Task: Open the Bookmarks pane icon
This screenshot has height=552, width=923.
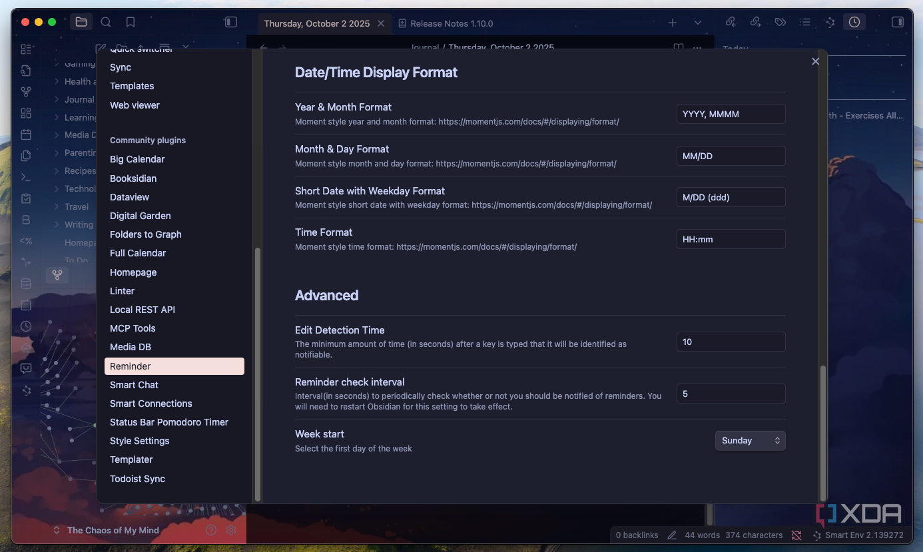Action: click(131, 22)
